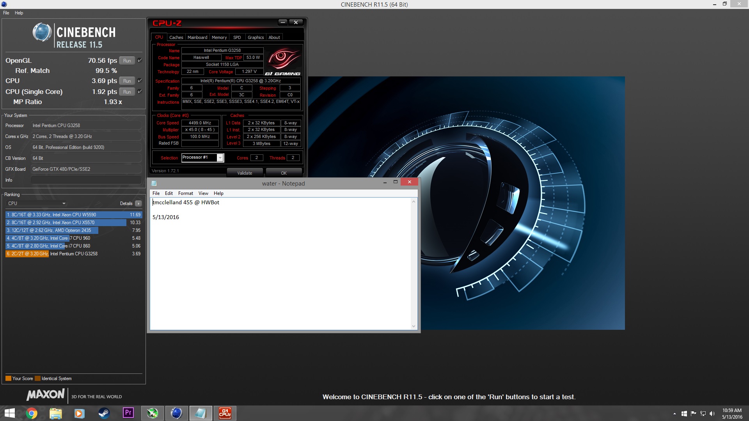Close the water Notepad window
749x421 pixels.
pos(409,182)
